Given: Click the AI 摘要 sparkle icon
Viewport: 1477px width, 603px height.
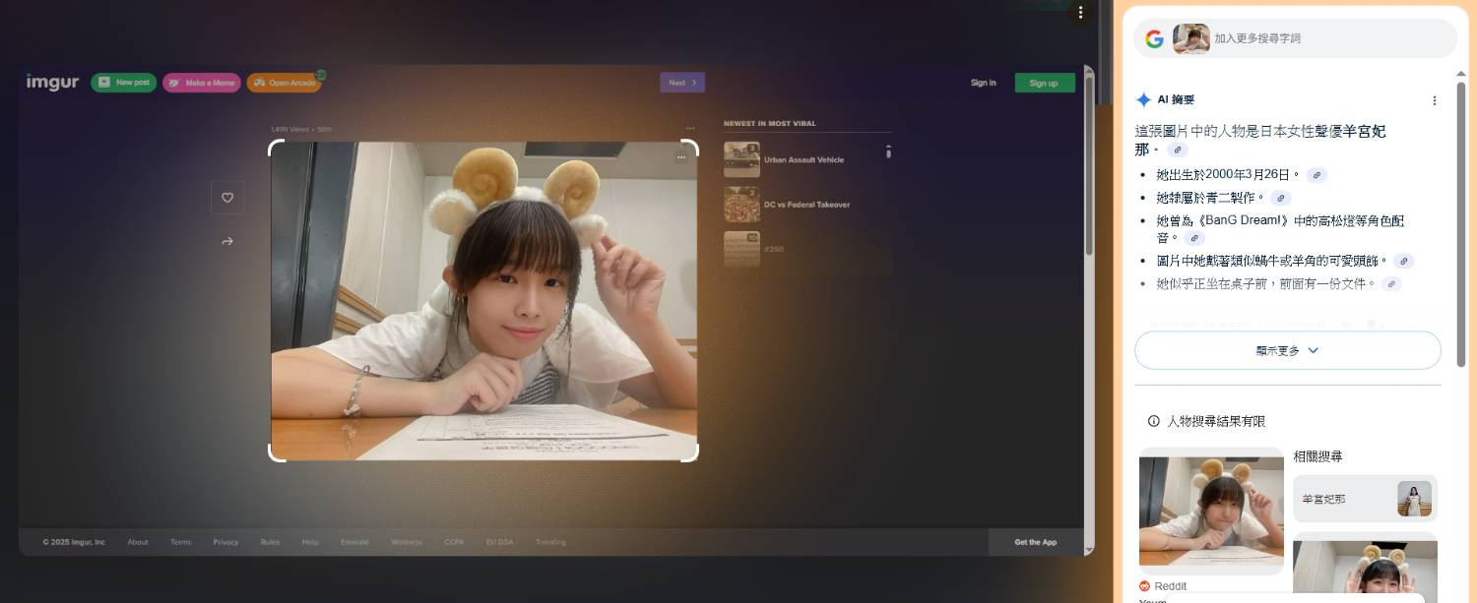Looking at the screenshot, I should tap(1143, 99).
